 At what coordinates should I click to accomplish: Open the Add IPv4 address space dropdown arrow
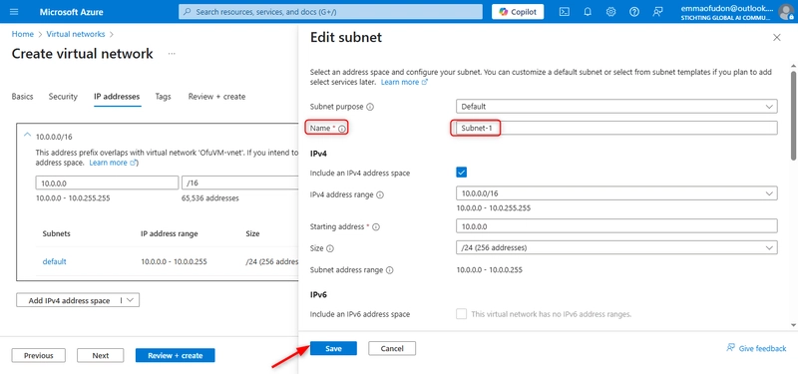130,300
